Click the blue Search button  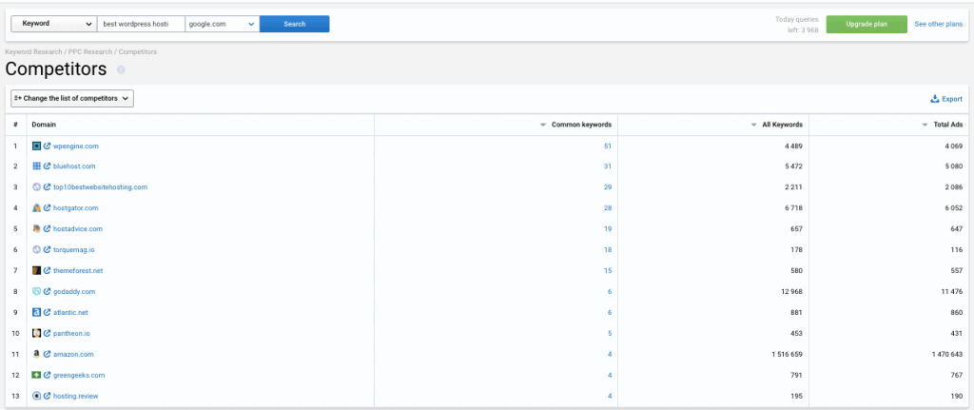coord(295,24)
